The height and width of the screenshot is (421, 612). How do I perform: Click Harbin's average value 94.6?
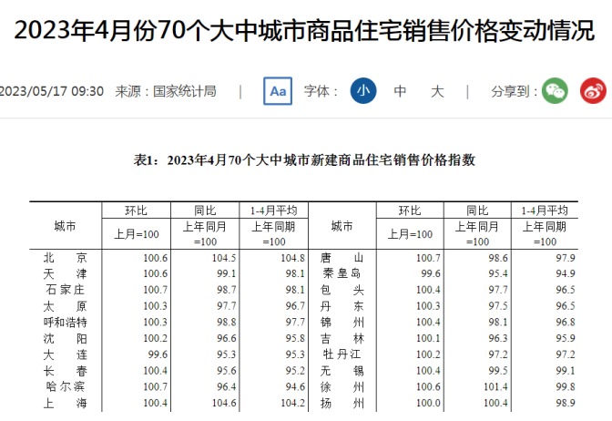(x=295, y=386)
